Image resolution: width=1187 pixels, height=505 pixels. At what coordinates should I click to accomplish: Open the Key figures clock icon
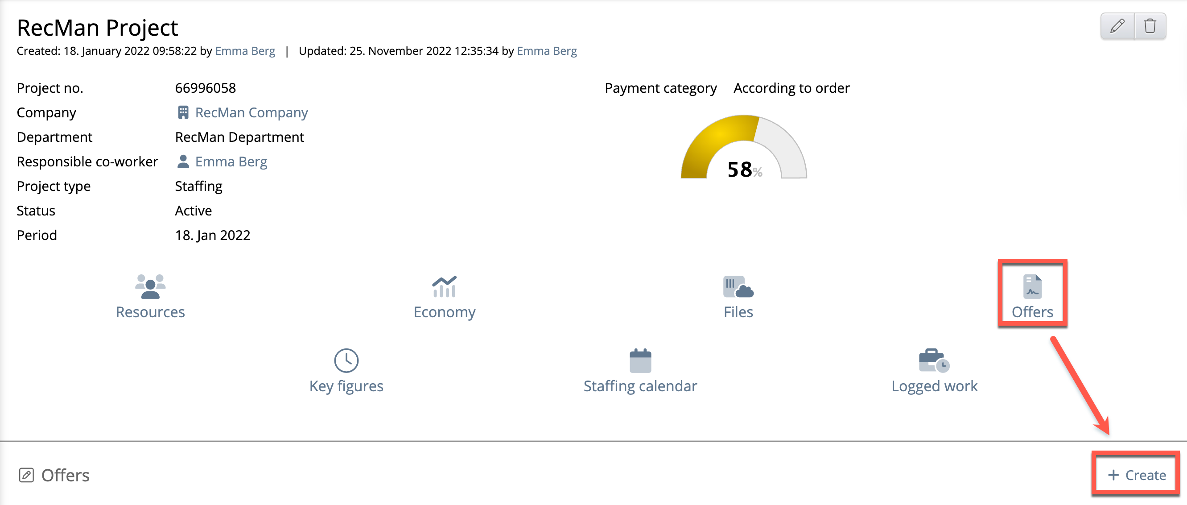[x=346, y=360]
